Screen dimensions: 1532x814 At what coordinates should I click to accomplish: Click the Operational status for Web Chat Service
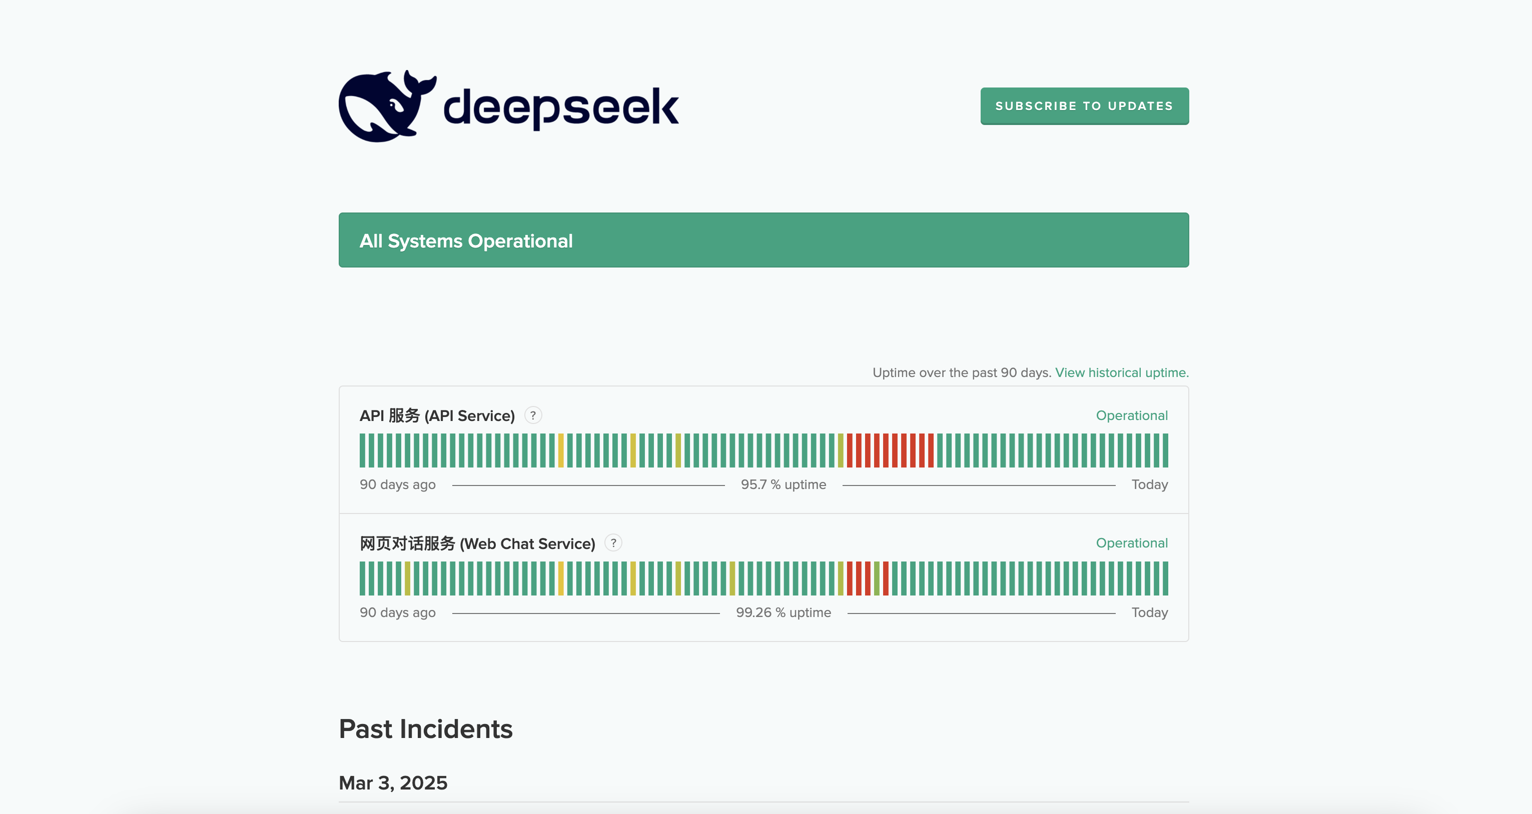pyautogui.click(x=1131, y=542)
